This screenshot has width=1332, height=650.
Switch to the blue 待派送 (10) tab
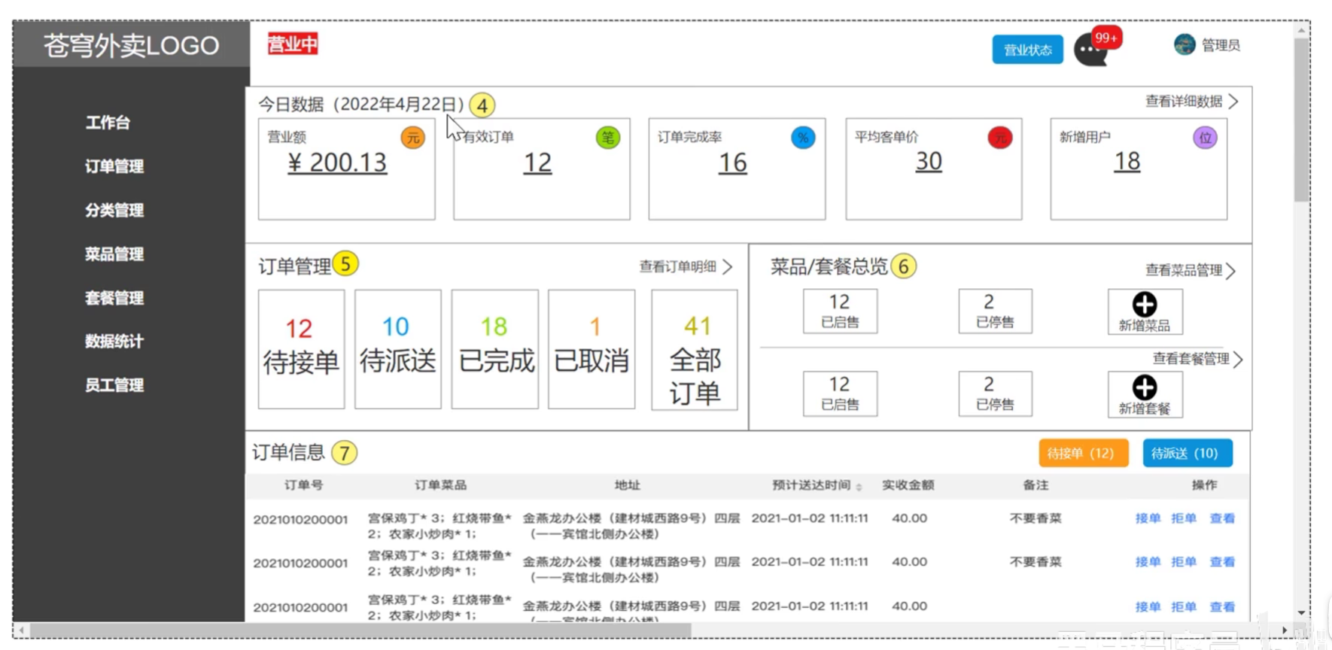pyautogui.click(x=1187, y=453)
